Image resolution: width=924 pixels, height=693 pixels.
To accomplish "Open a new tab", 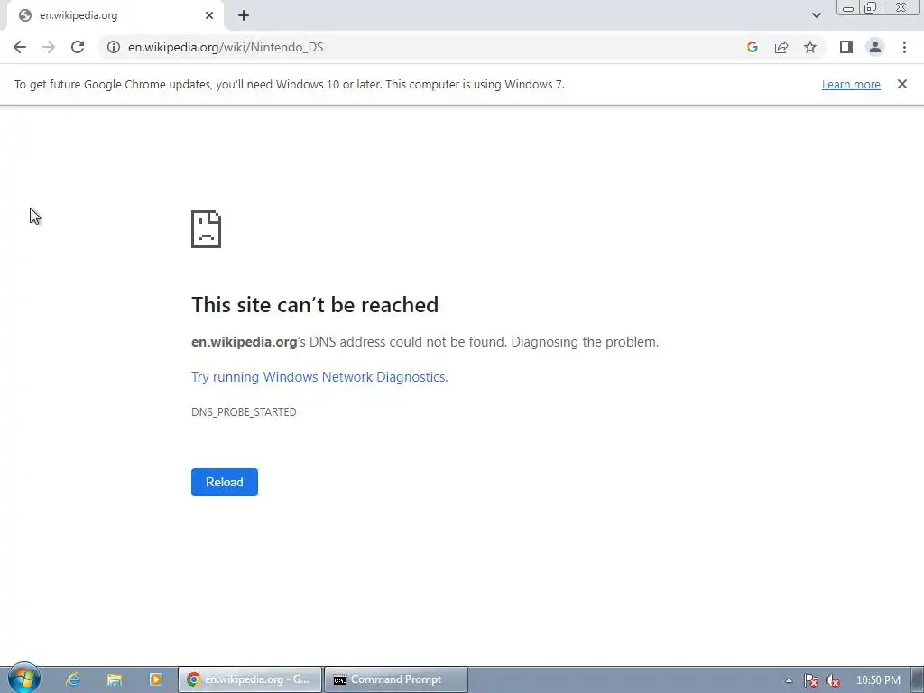I will [244, 15].
